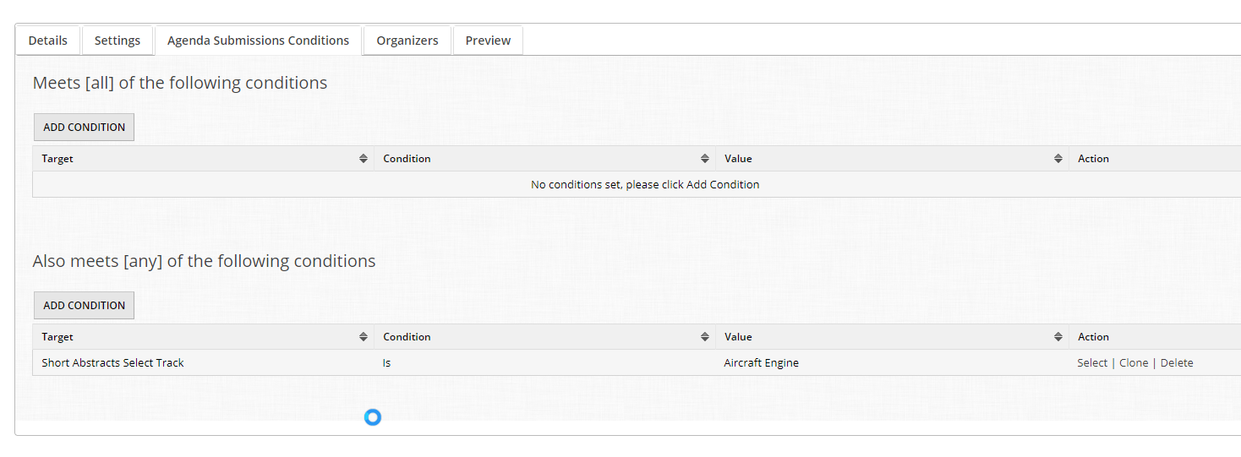The height and width of the screenshot is (457, 1241).
Task: Click Condition sort arrows in [any] conditions table
Action: 704,337
